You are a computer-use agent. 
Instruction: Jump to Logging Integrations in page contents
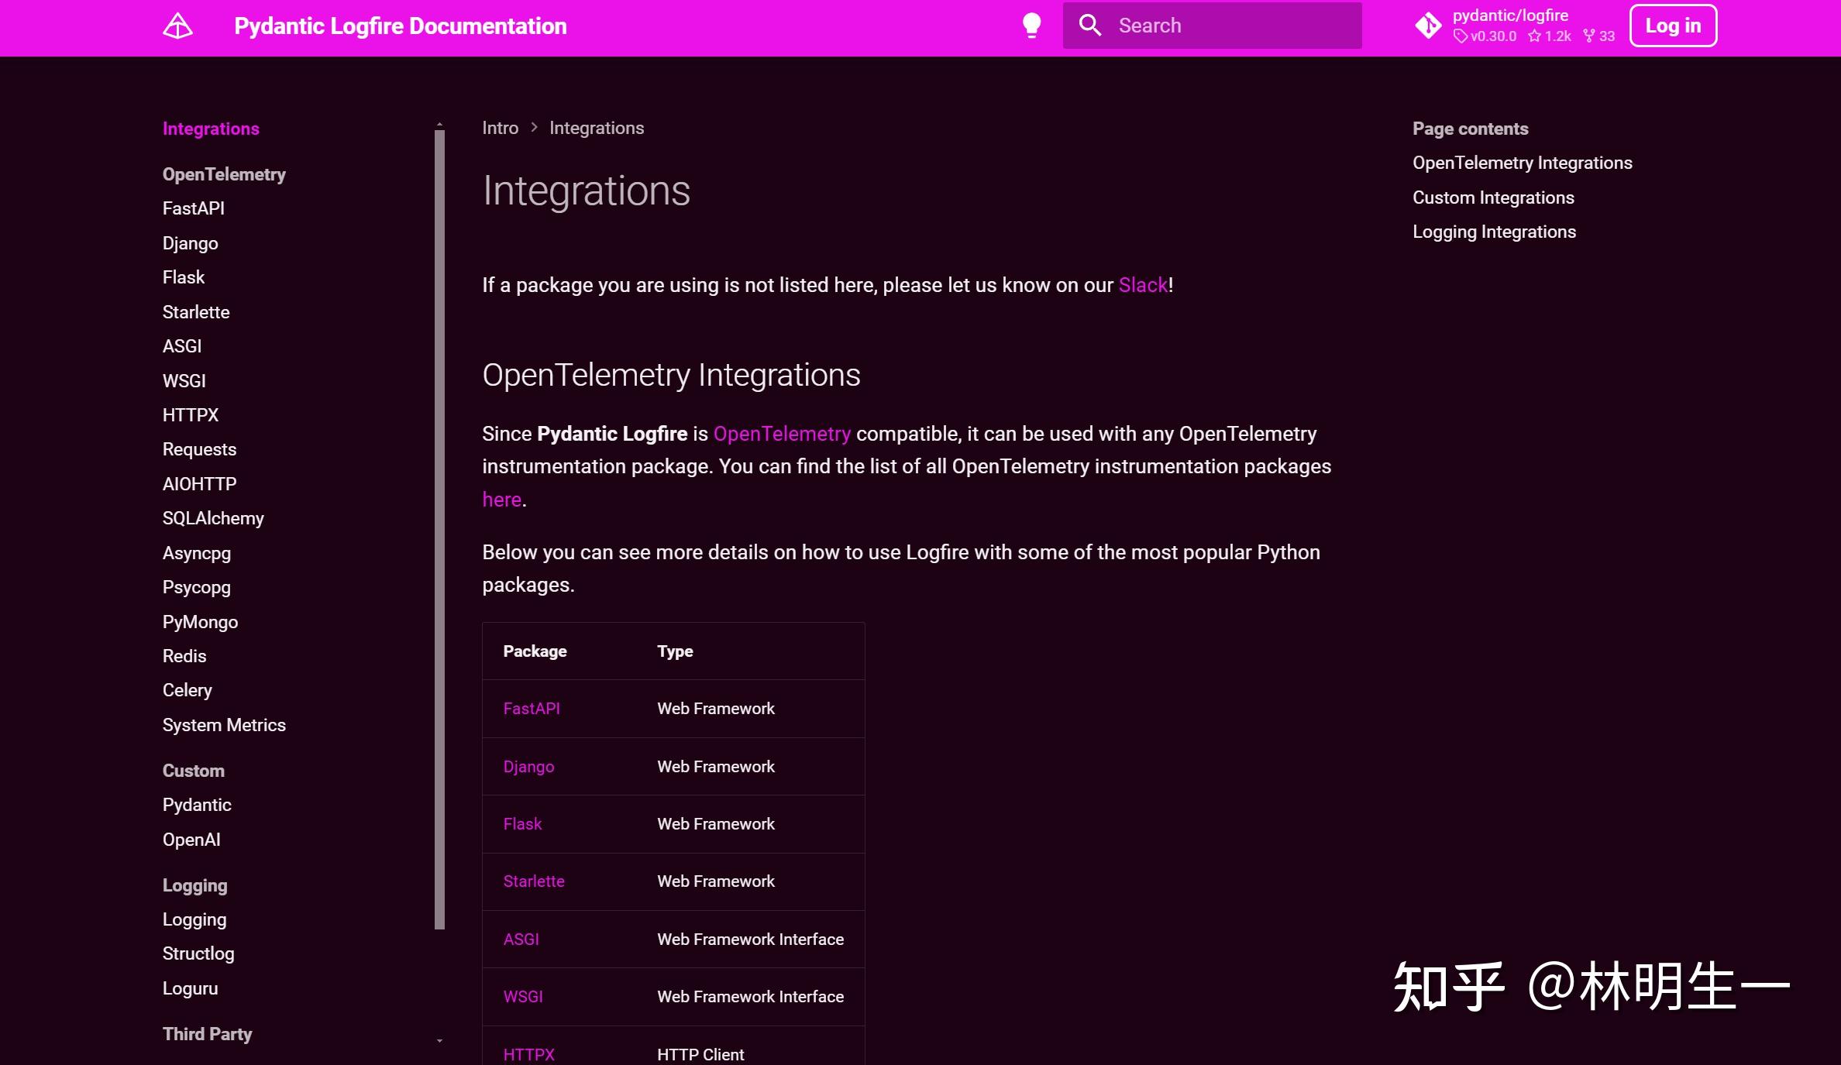(1493, 232)
